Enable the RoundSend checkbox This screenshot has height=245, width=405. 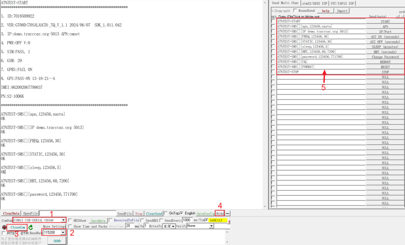295,11
